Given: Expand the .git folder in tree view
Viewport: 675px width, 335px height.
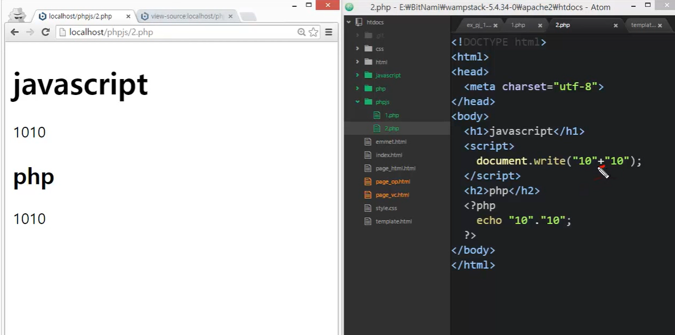Looking at the screenshot, I should pos(357,36).
